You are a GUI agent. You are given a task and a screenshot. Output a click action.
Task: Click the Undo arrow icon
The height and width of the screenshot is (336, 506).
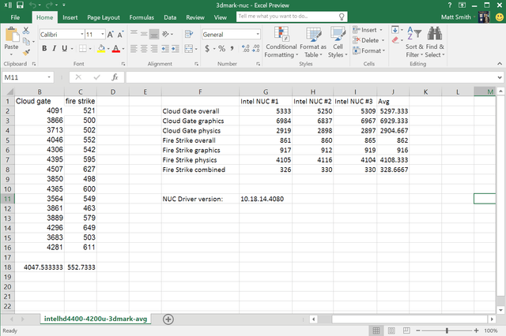(x=32, y=5)
